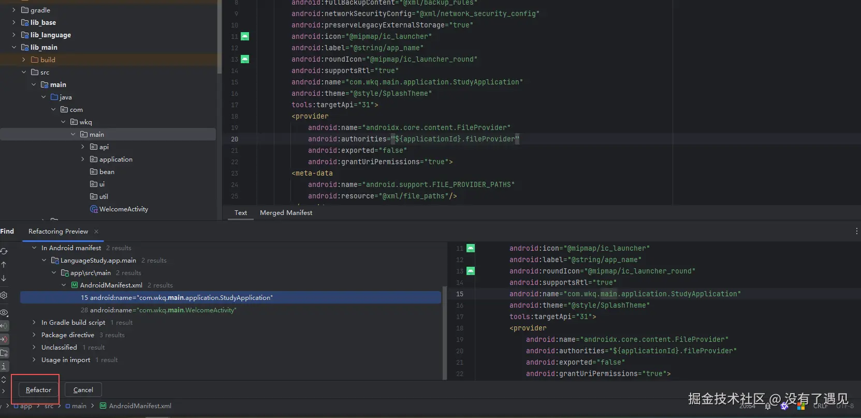Viewport: 861px width, 418px height.
Task: Click the Info icon in Find sidebar
Action: (x=4, y=366)
